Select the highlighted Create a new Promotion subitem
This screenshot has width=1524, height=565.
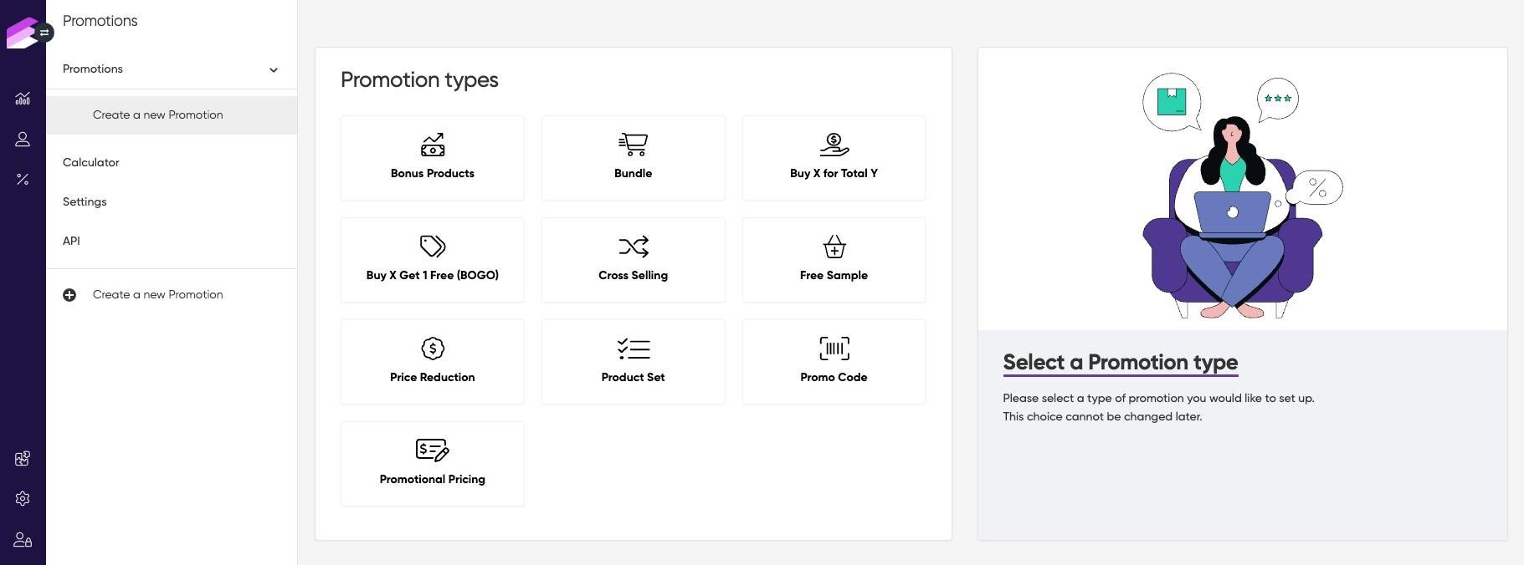pos(158,115)
